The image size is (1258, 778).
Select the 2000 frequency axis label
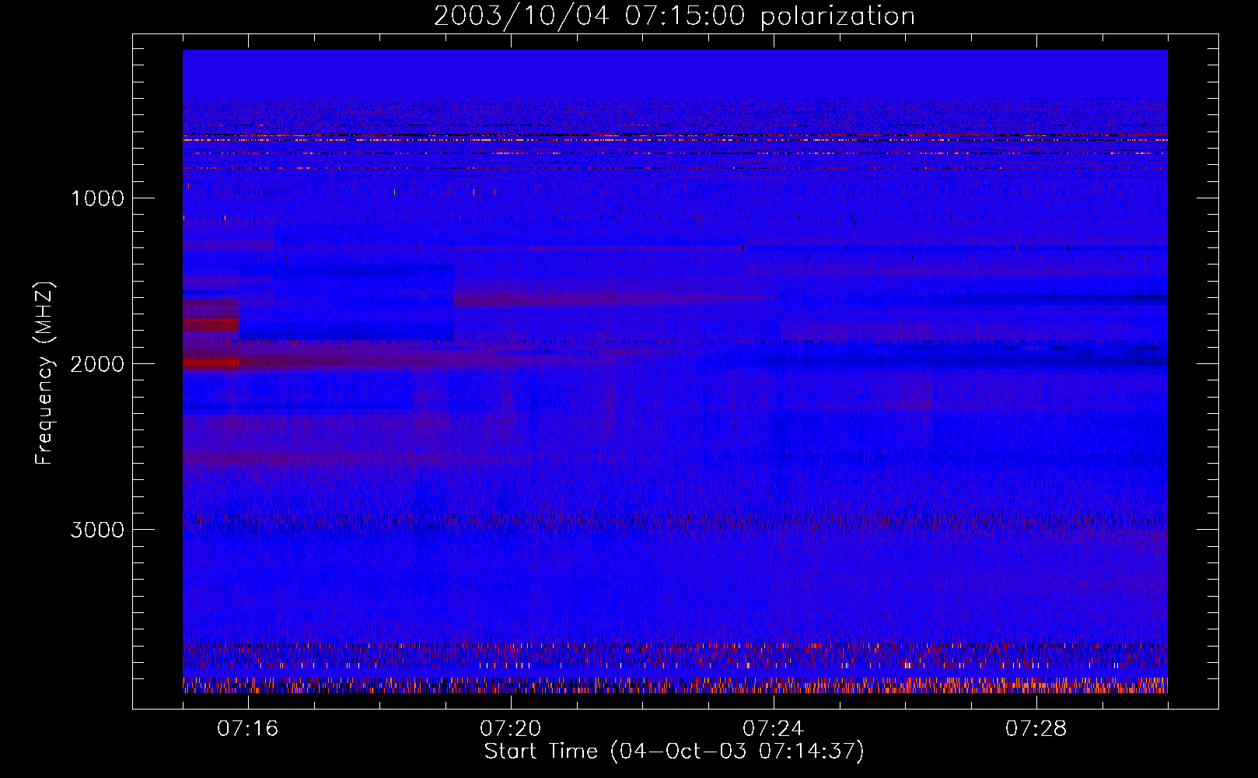point(97,364)
